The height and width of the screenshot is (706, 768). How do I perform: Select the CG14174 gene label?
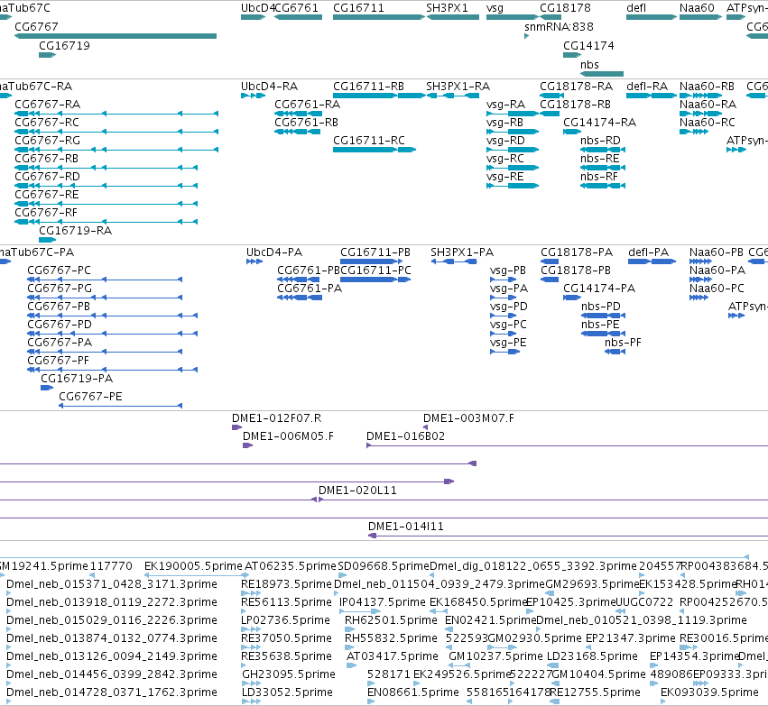coord(588,45)
